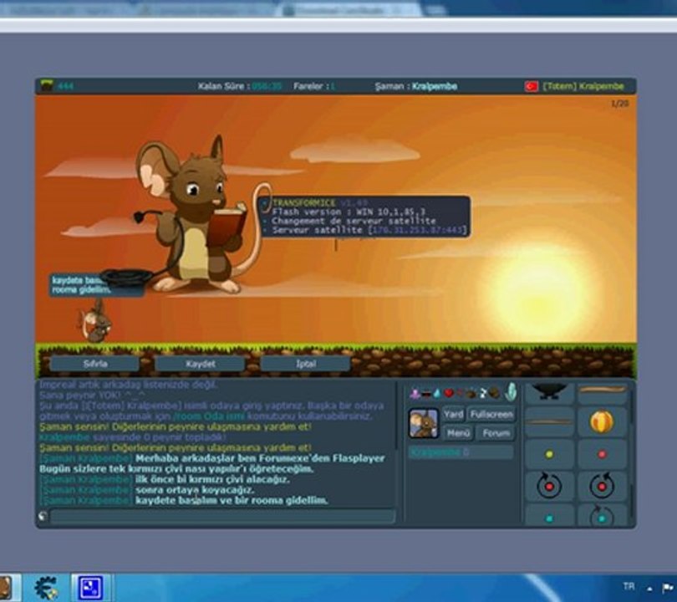Click the cyan crystal icon
Screen dimensions: 677x602
[511, 391]
